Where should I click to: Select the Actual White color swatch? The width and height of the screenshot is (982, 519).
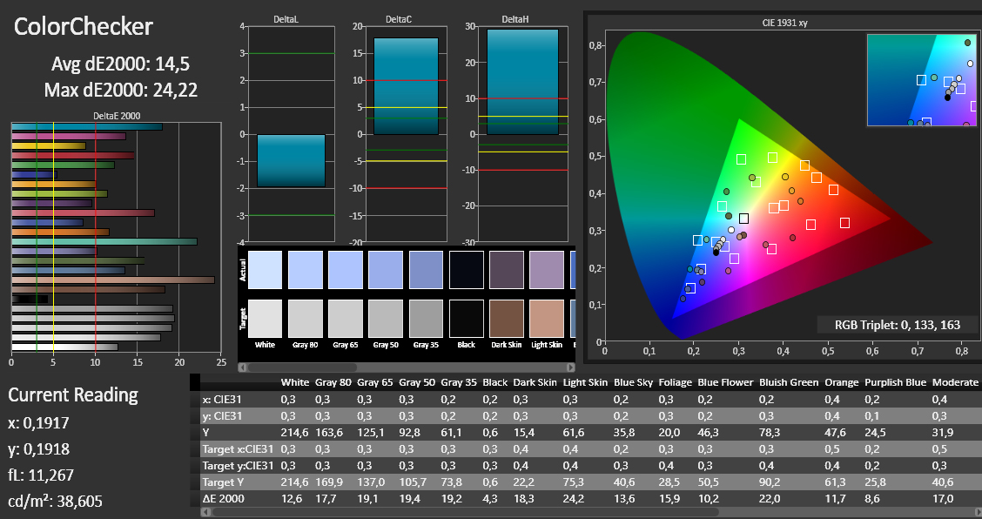point(265,270)
